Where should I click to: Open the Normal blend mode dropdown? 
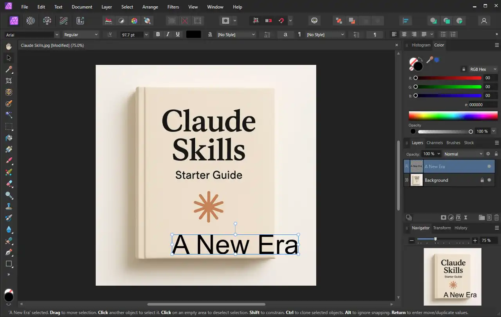(x=463, y=154)
